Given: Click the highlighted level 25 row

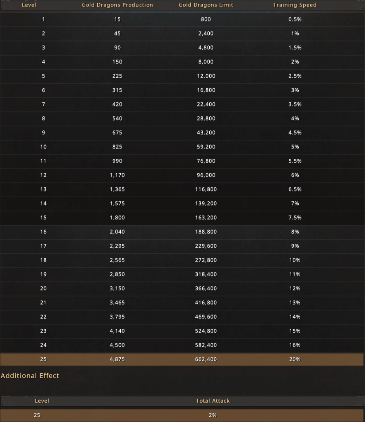Looking at the screenshot, I should (x=182, y=359).
